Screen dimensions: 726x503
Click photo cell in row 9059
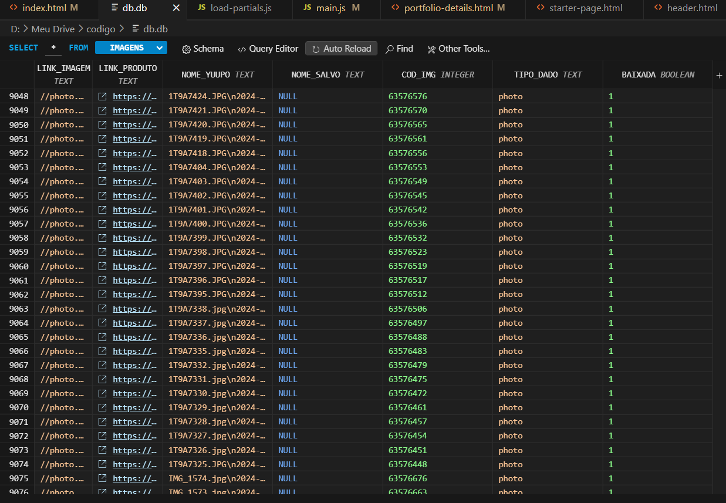548,252
